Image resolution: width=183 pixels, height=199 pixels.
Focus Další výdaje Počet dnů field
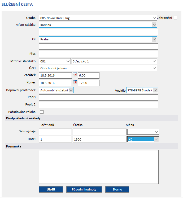tap(55, 132)
